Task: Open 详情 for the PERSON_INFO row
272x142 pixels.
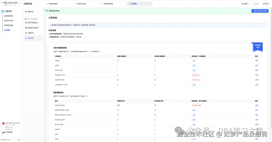Action: pyautogui.click(x=257, y=120)
